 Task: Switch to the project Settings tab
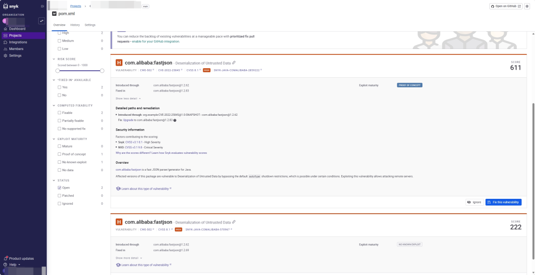click(90, 25)
